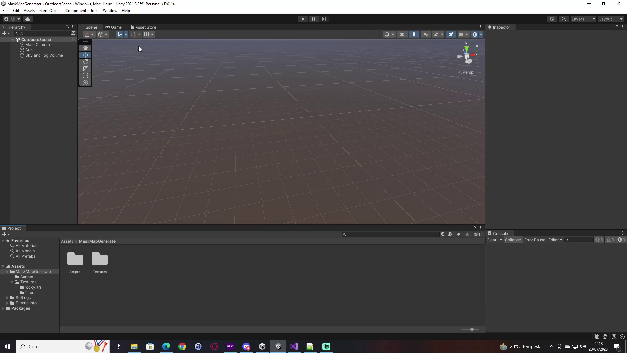The height and width of the screenshot is (353, 627).
Task: Toggle scene audio mute
Action: [426, 34]
